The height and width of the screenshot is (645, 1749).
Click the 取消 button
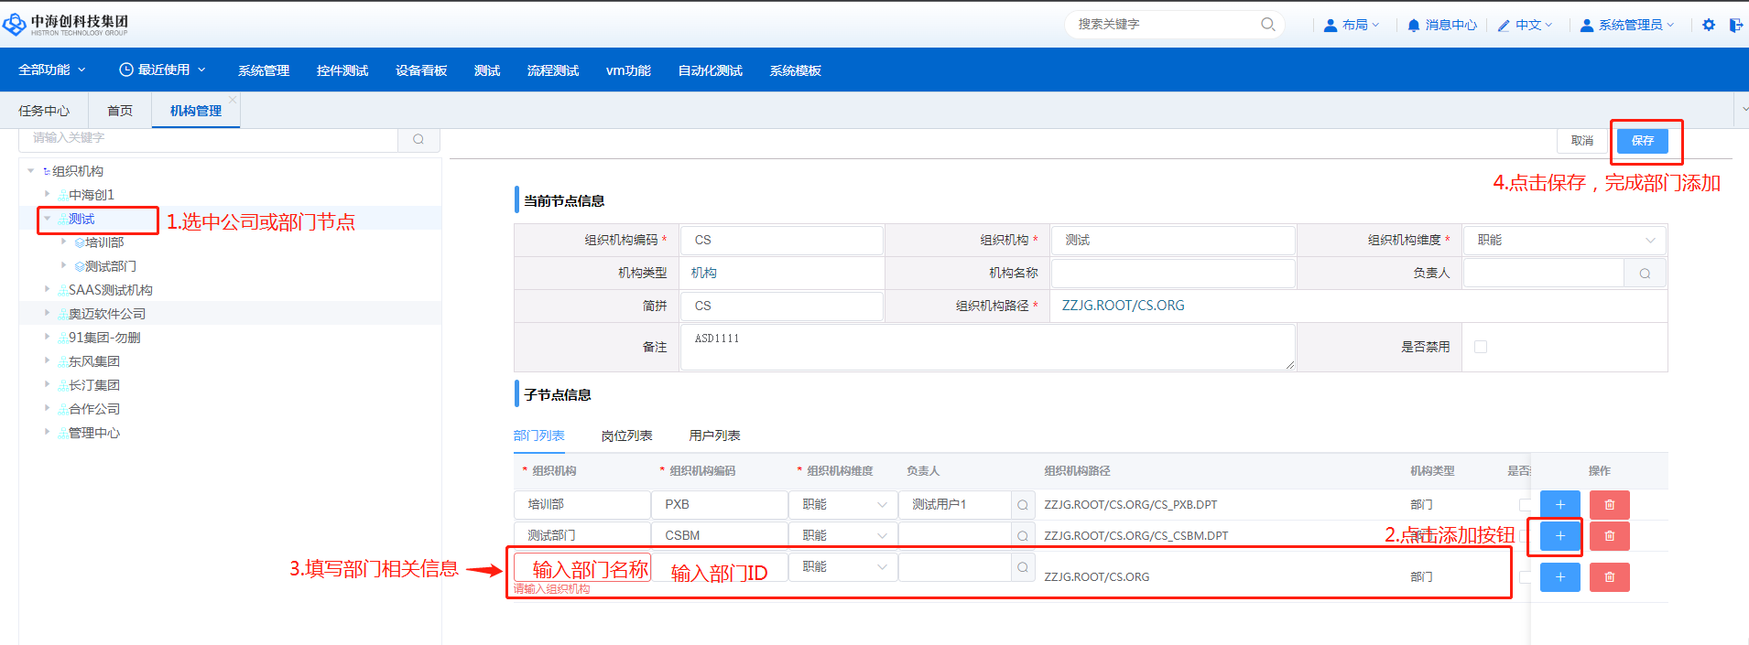tap(1581, 141)
